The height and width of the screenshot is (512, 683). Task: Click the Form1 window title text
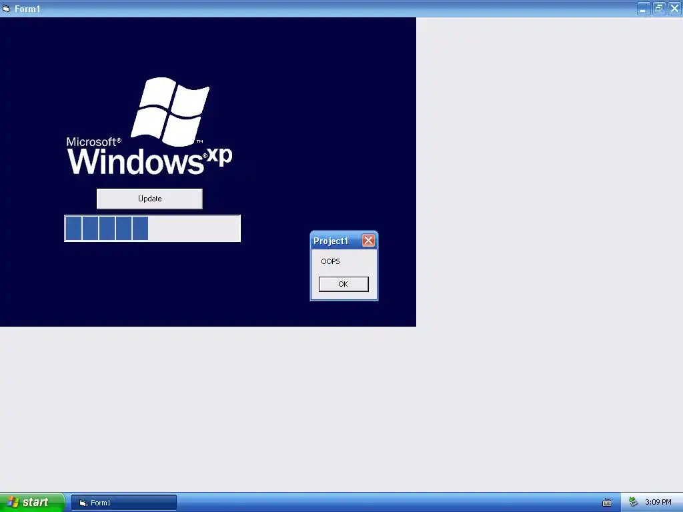(x=27, y=9)
